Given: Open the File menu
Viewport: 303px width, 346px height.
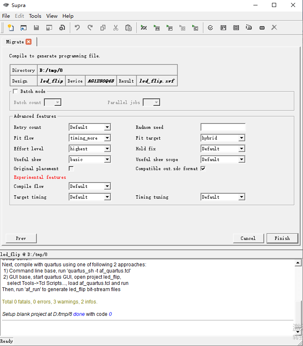Looking at the screenshot, I should pyautogui.click(x=6, y=16).
